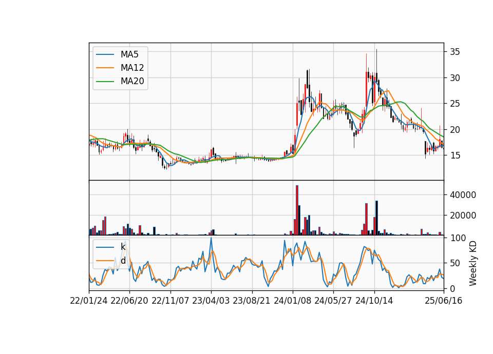Select the 24/10/14 date tick label
The height and width of the screenshot is (354, 493).
[x=374, y=301]
